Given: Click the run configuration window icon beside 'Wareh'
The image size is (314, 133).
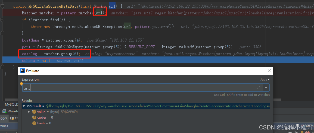Looking at the screenshot, I should click(x=4, y=111).
